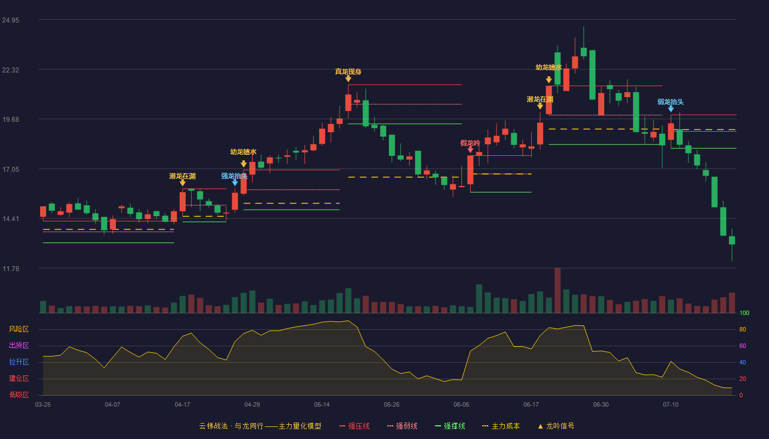Image resolution: width=769 pixels, height=439 pixels.
Task: Toggle the 主力成本 legend entry
Action: click(500, 426)
